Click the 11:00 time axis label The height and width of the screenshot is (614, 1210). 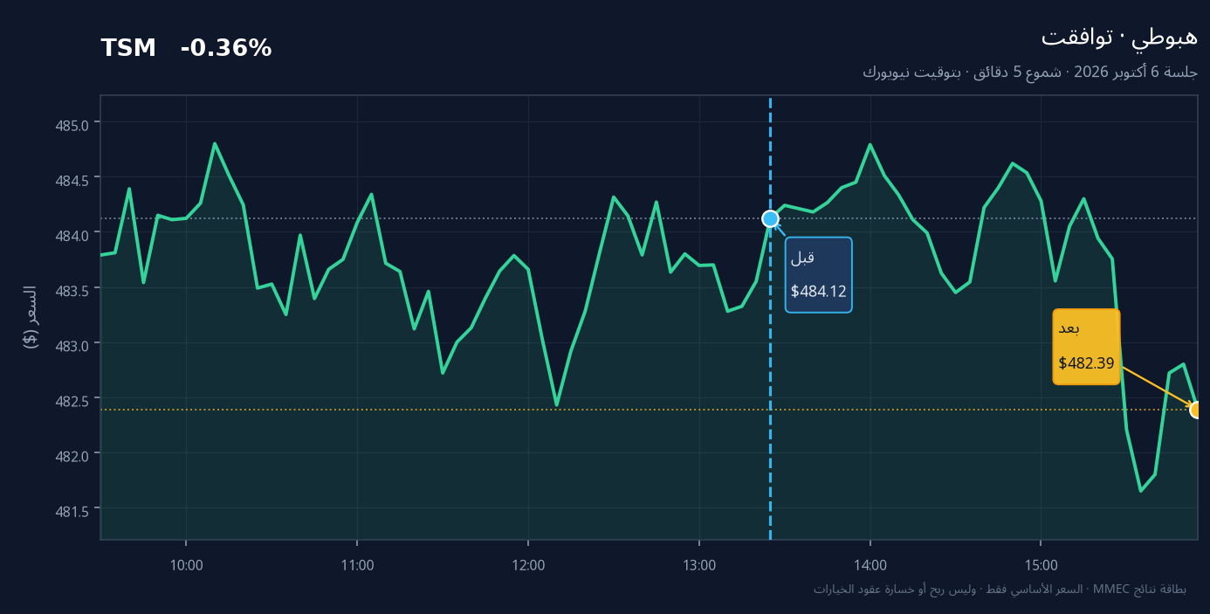[x=357, y=565]
